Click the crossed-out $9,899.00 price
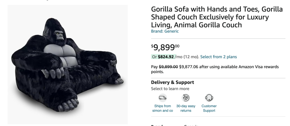Viewport: 290px width, 126px height. tap(168, 67)
